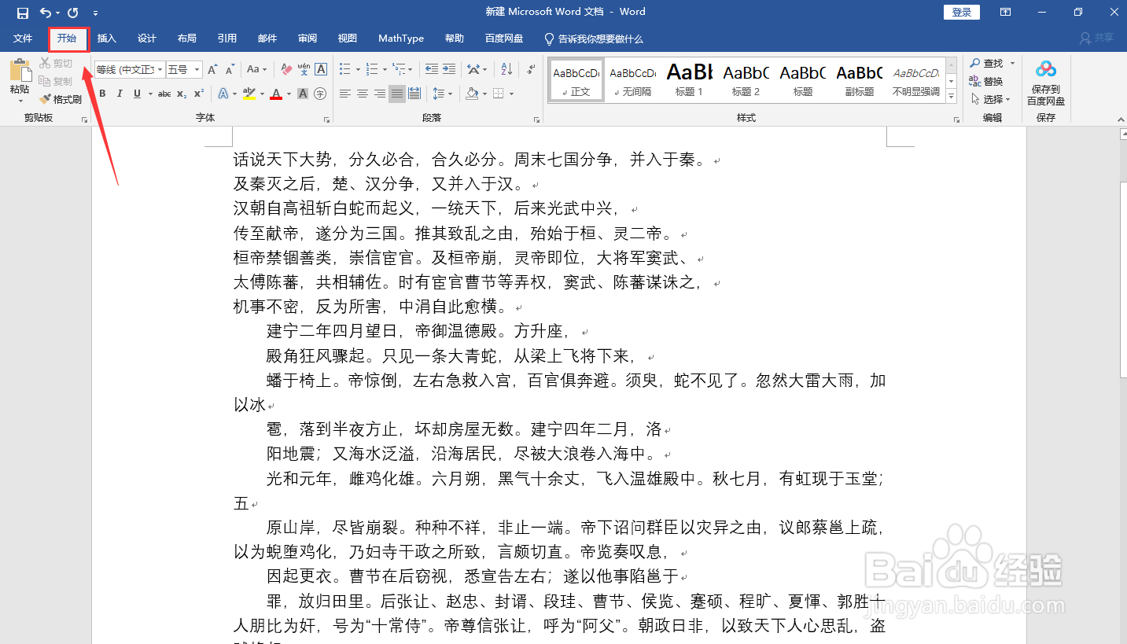Toggle Character Shading icon

[304, 94]
